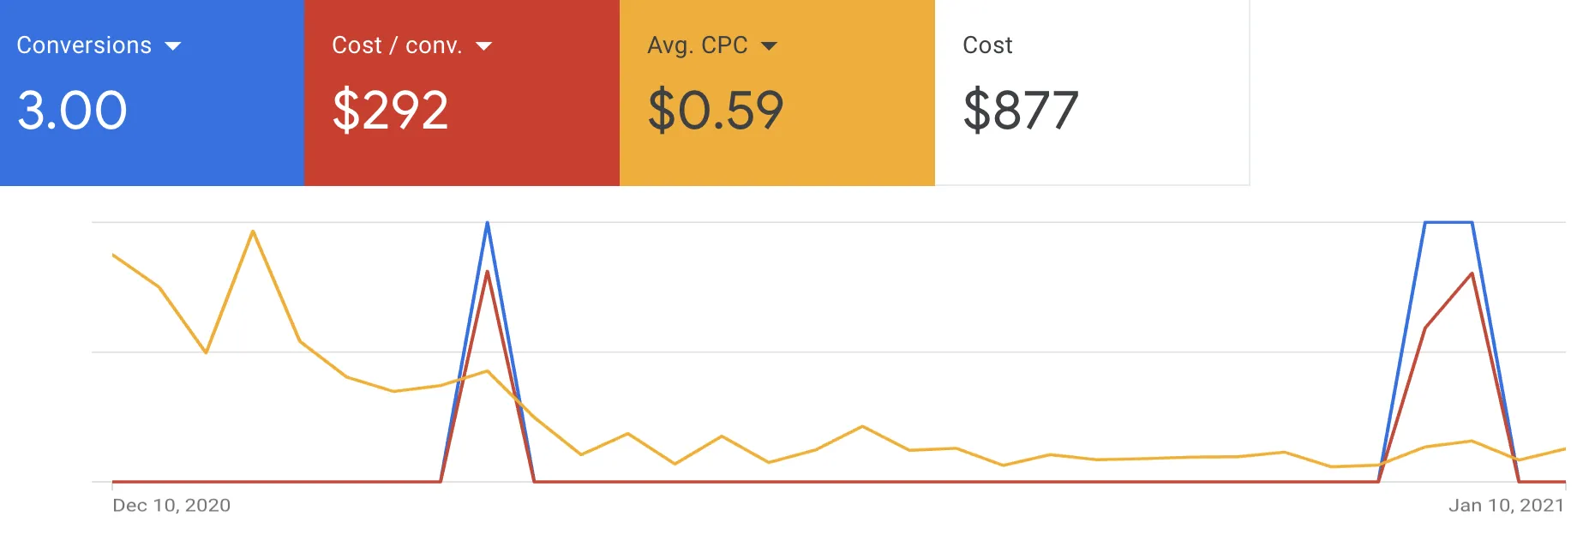
Task: Expand the Avg. CPC dropdown arrow
Action: (x=770, y=46)
